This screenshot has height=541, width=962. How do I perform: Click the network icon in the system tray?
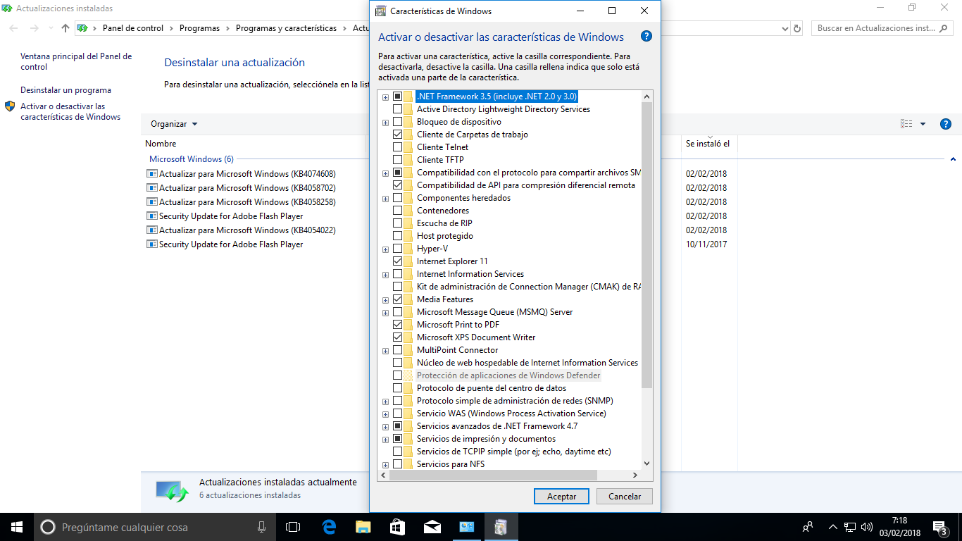850,527
